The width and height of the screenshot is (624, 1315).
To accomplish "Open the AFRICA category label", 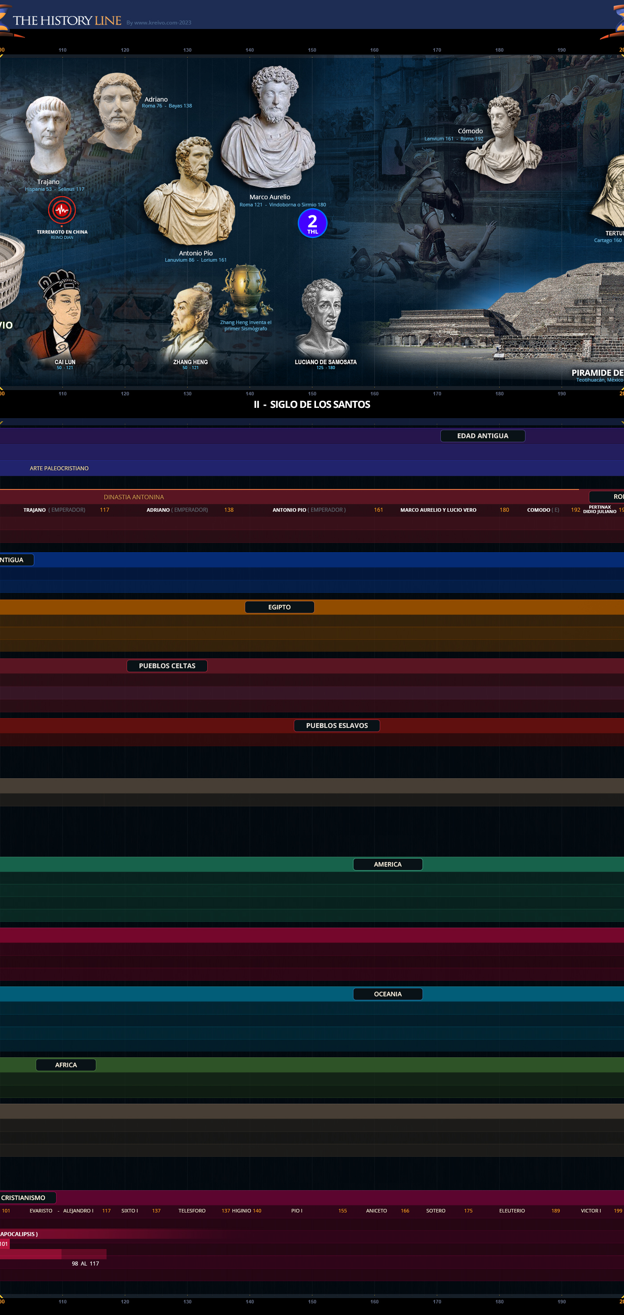I will (66, 1065).
